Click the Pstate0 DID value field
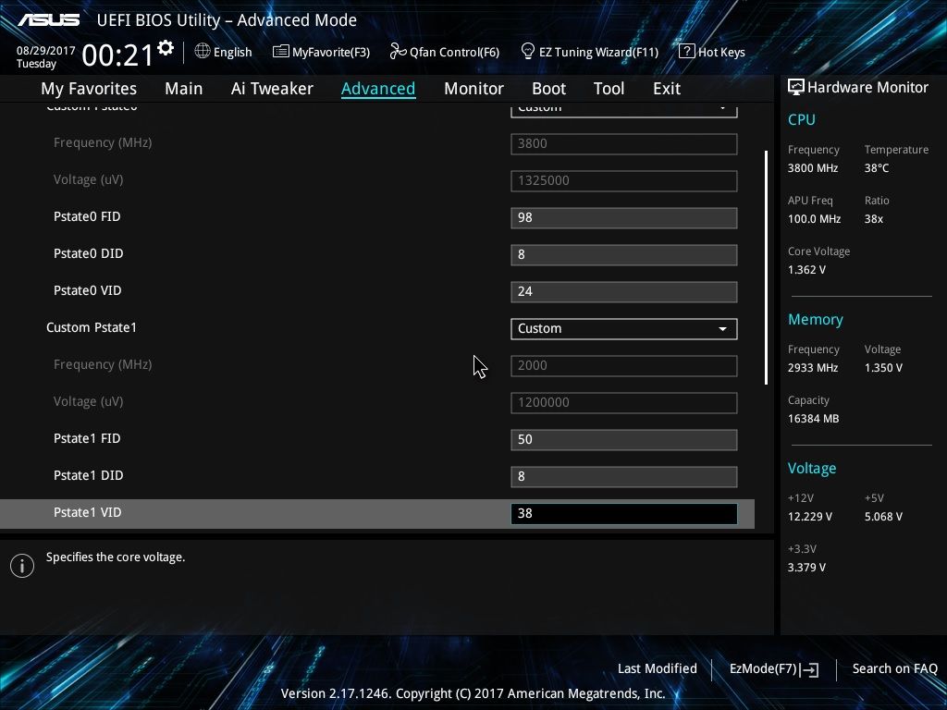This screenshot has height=710, width=947. click(x=624, y=255)
